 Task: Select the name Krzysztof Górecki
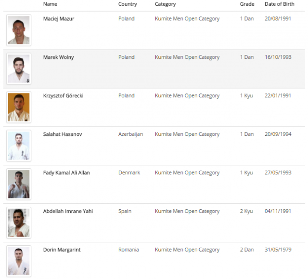63,96
